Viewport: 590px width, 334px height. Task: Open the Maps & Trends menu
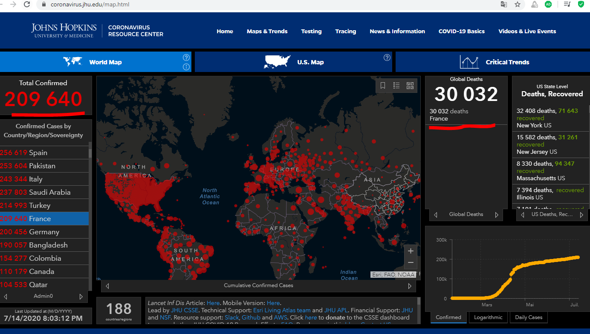267,31
